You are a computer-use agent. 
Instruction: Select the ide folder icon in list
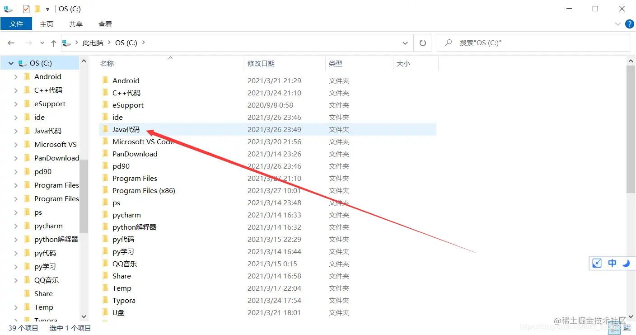click(x=105, y=117)
